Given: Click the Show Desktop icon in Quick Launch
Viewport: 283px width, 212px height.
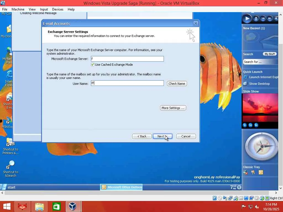Looking at the screenshot, I should [245, 84].
